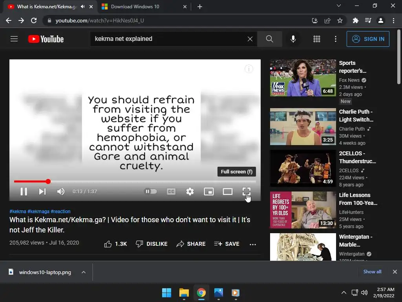Open the Chrome three-dot menu
402x302 pixels.
(393, 20)
